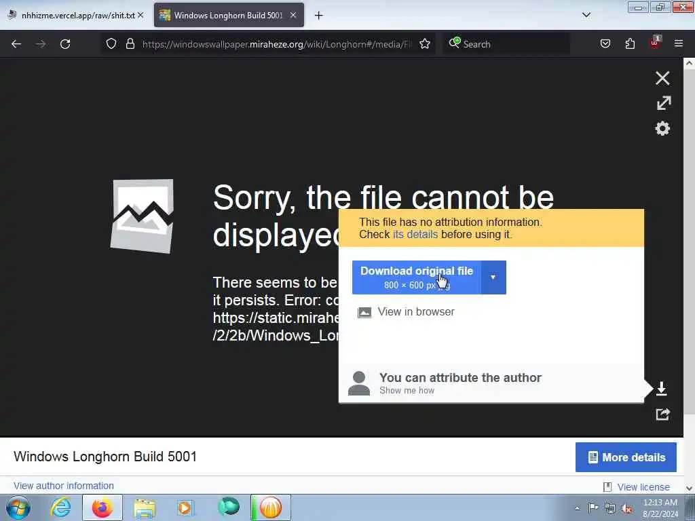Open a new tab with the plus button

click(x=319, y=16)
